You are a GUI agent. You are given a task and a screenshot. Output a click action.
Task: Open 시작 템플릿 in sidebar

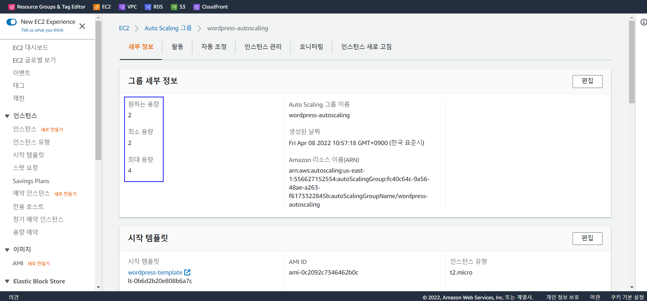[x=29, y=155]
